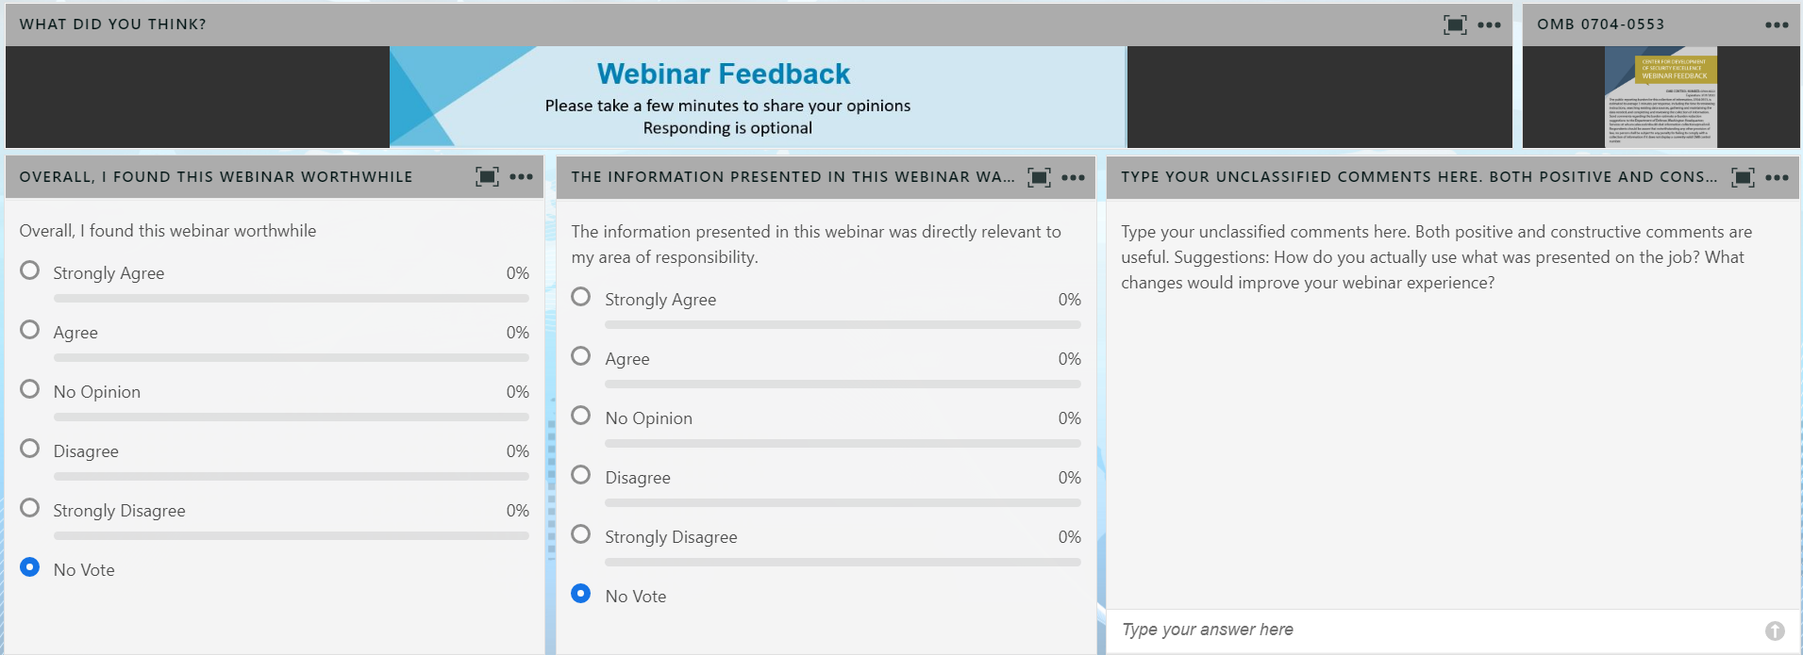This screenshot has height=655, width=1803.
Task: Open the OMB document thumbnail
Action: click(1661, 97)
